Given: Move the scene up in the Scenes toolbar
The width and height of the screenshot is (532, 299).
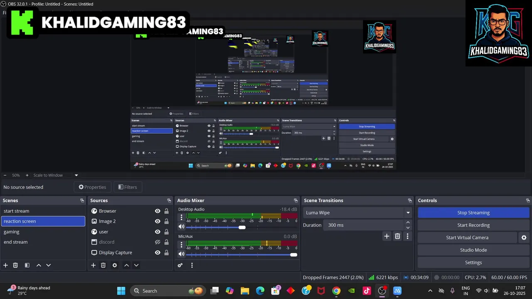Looking at the screenshot, I should (x=39, y=265).
